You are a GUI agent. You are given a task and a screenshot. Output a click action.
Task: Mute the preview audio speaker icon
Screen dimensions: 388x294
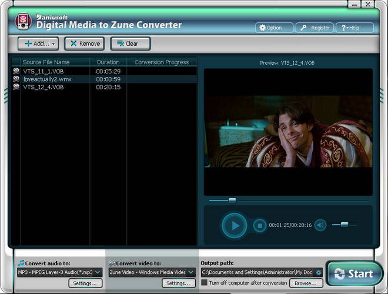[x=320, y=225]
